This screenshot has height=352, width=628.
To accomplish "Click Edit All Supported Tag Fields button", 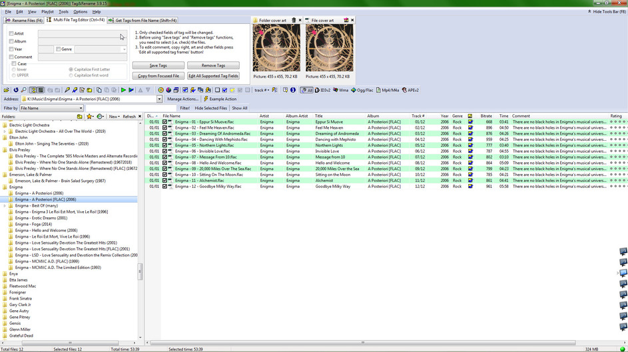I will [x=213, y=76].
